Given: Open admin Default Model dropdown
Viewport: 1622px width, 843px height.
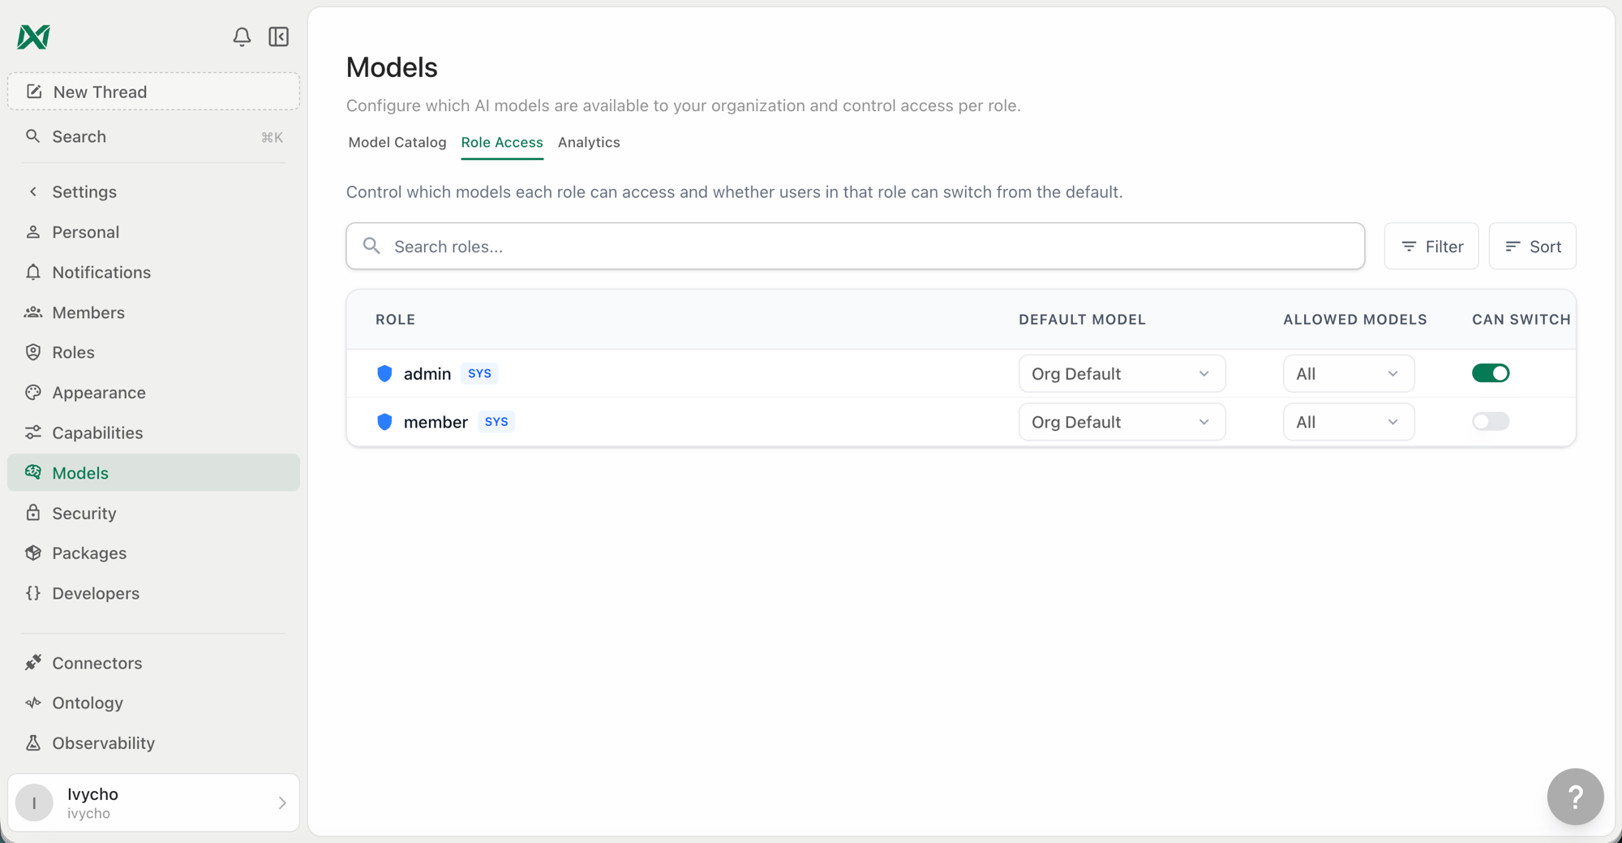Looking at the screenshot, I should (x=1122, y=373).
